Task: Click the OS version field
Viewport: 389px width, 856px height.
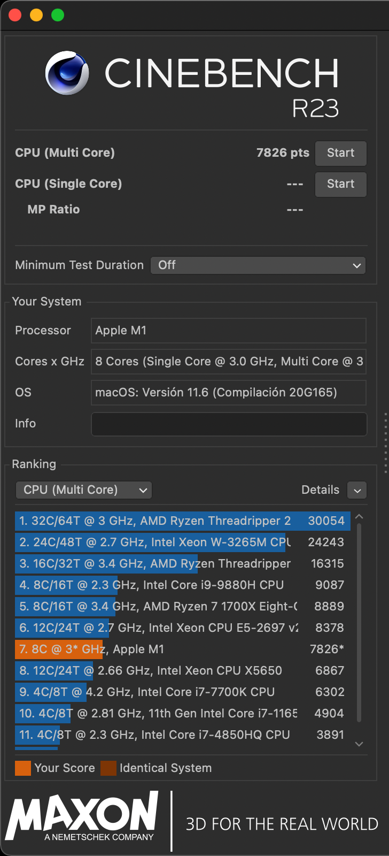Action: point(229,393)
